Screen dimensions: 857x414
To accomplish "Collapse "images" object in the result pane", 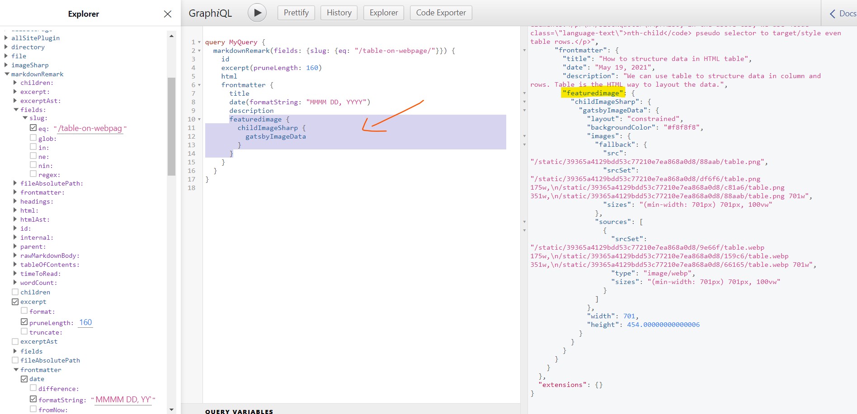I will tap(524, 136).
